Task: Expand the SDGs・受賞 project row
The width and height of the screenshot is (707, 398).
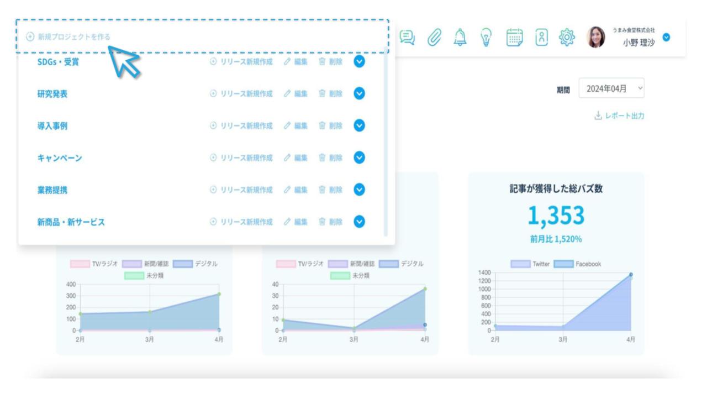Action: (x=360, y=62)
